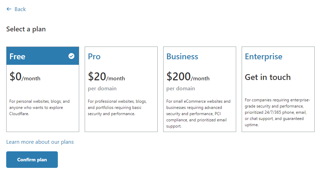
Task: Click the Get in touch text
Action: 267,77
